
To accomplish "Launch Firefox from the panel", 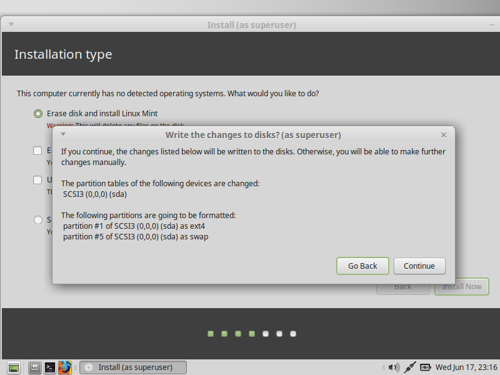I will (65, 367).
